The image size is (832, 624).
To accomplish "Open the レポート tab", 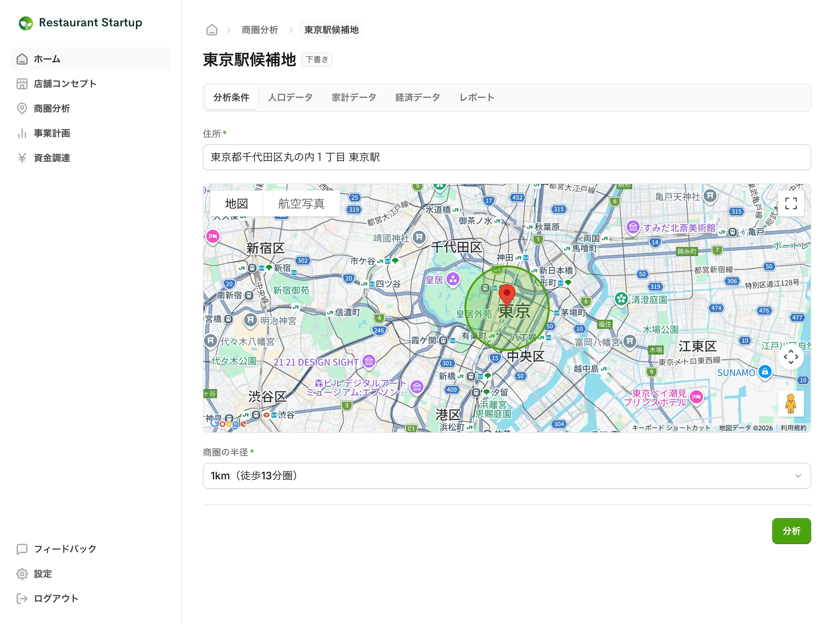I will [476, 97].
